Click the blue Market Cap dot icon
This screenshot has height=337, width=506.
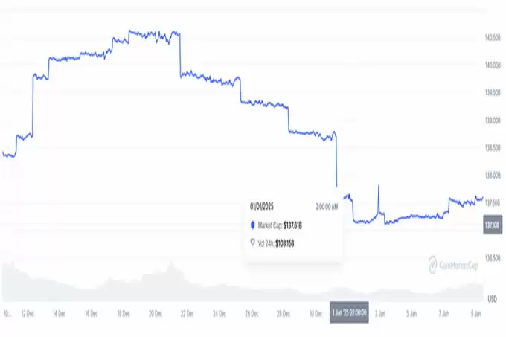pyautogui.click(x=253, y=225)
